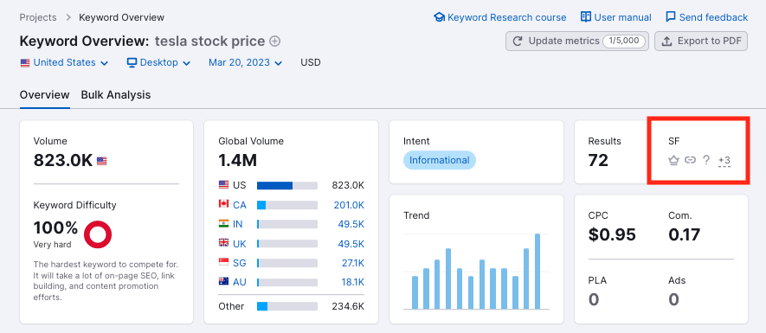
Task: Open the Mar 20, 2023 date dropdown
Action: 245,62
